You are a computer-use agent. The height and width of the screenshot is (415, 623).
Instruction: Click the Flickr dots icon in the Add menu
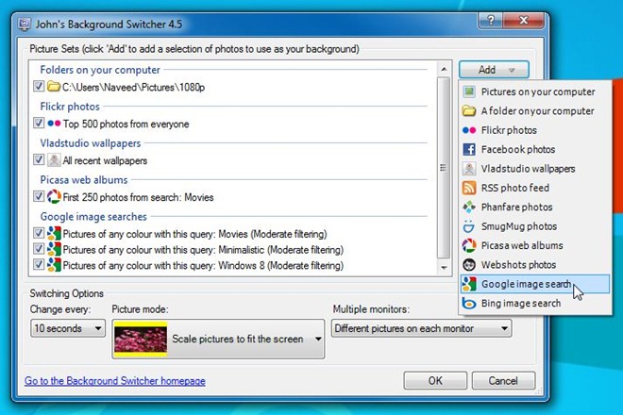point(469,130)
